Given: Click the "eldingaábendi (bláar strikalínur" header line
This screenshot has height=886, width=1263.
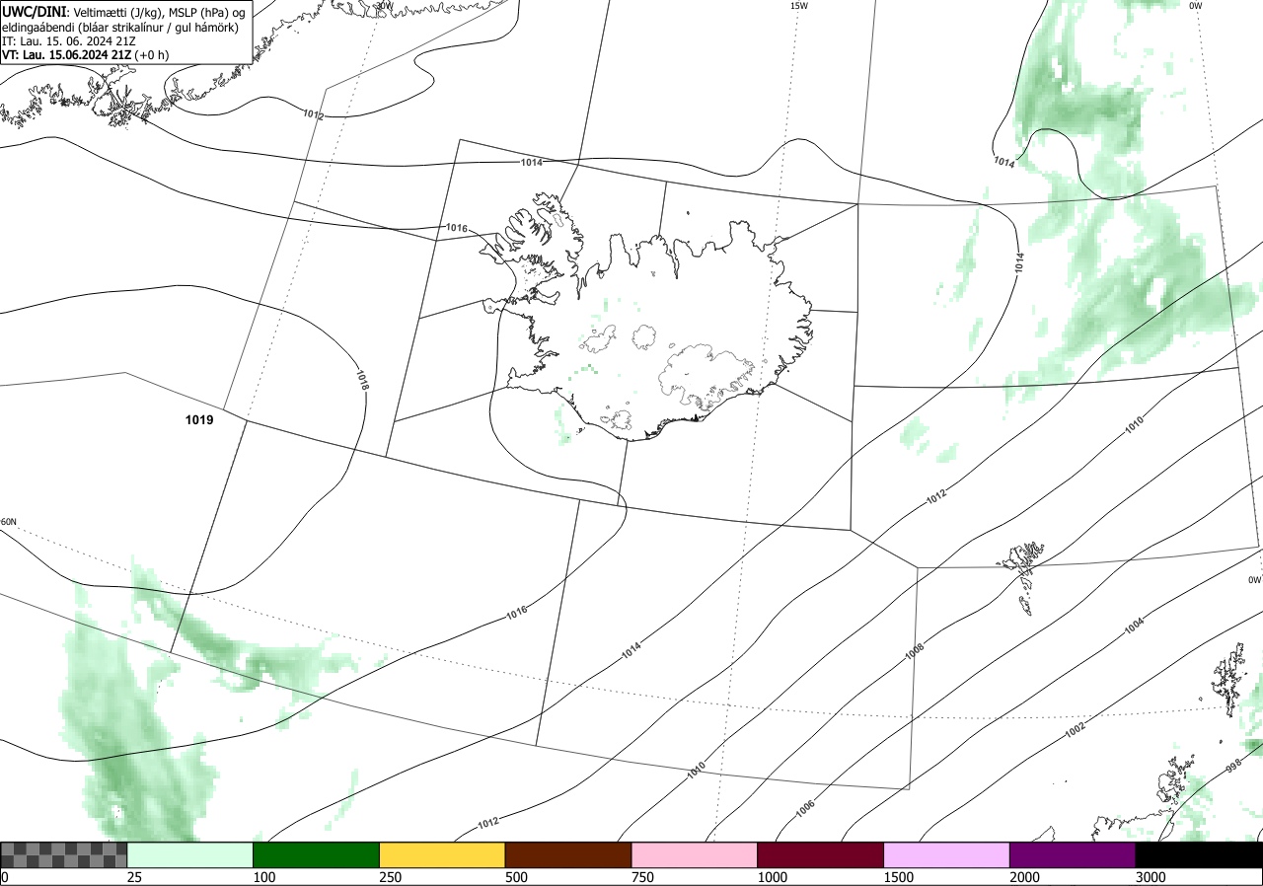Looking at the screenshot, I should pos(120,27).
